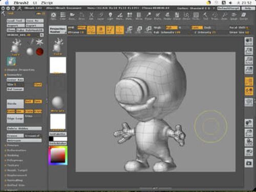
Task: Expand the Masking section
Action: click(x=13, y=155)
